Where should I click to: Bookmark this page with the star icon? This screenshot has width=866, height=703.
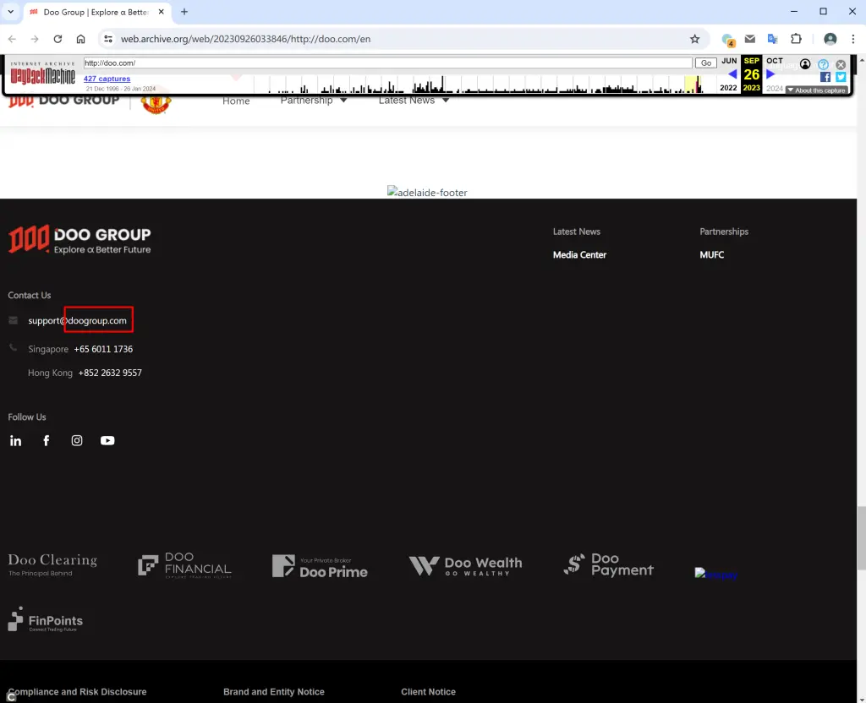695,39
